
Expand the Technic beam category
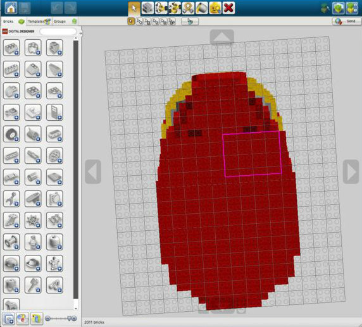coord(11,156)
